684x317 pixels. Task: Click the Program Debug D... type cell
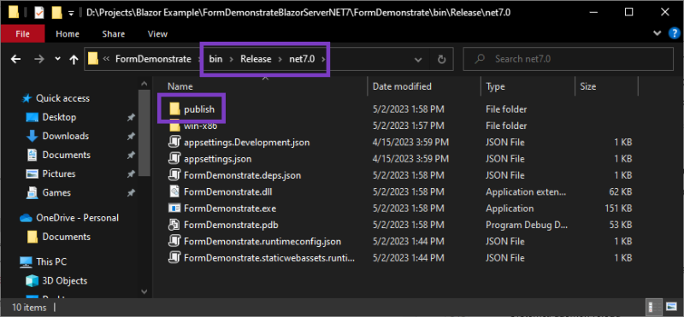coord(528,225)
